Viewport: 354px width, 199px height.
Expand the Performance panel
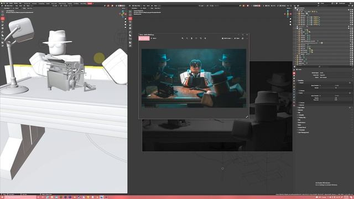tap(301, 123)
